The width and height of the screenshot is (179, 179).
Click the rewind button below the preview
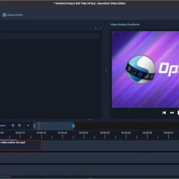(x=172, y=113)
